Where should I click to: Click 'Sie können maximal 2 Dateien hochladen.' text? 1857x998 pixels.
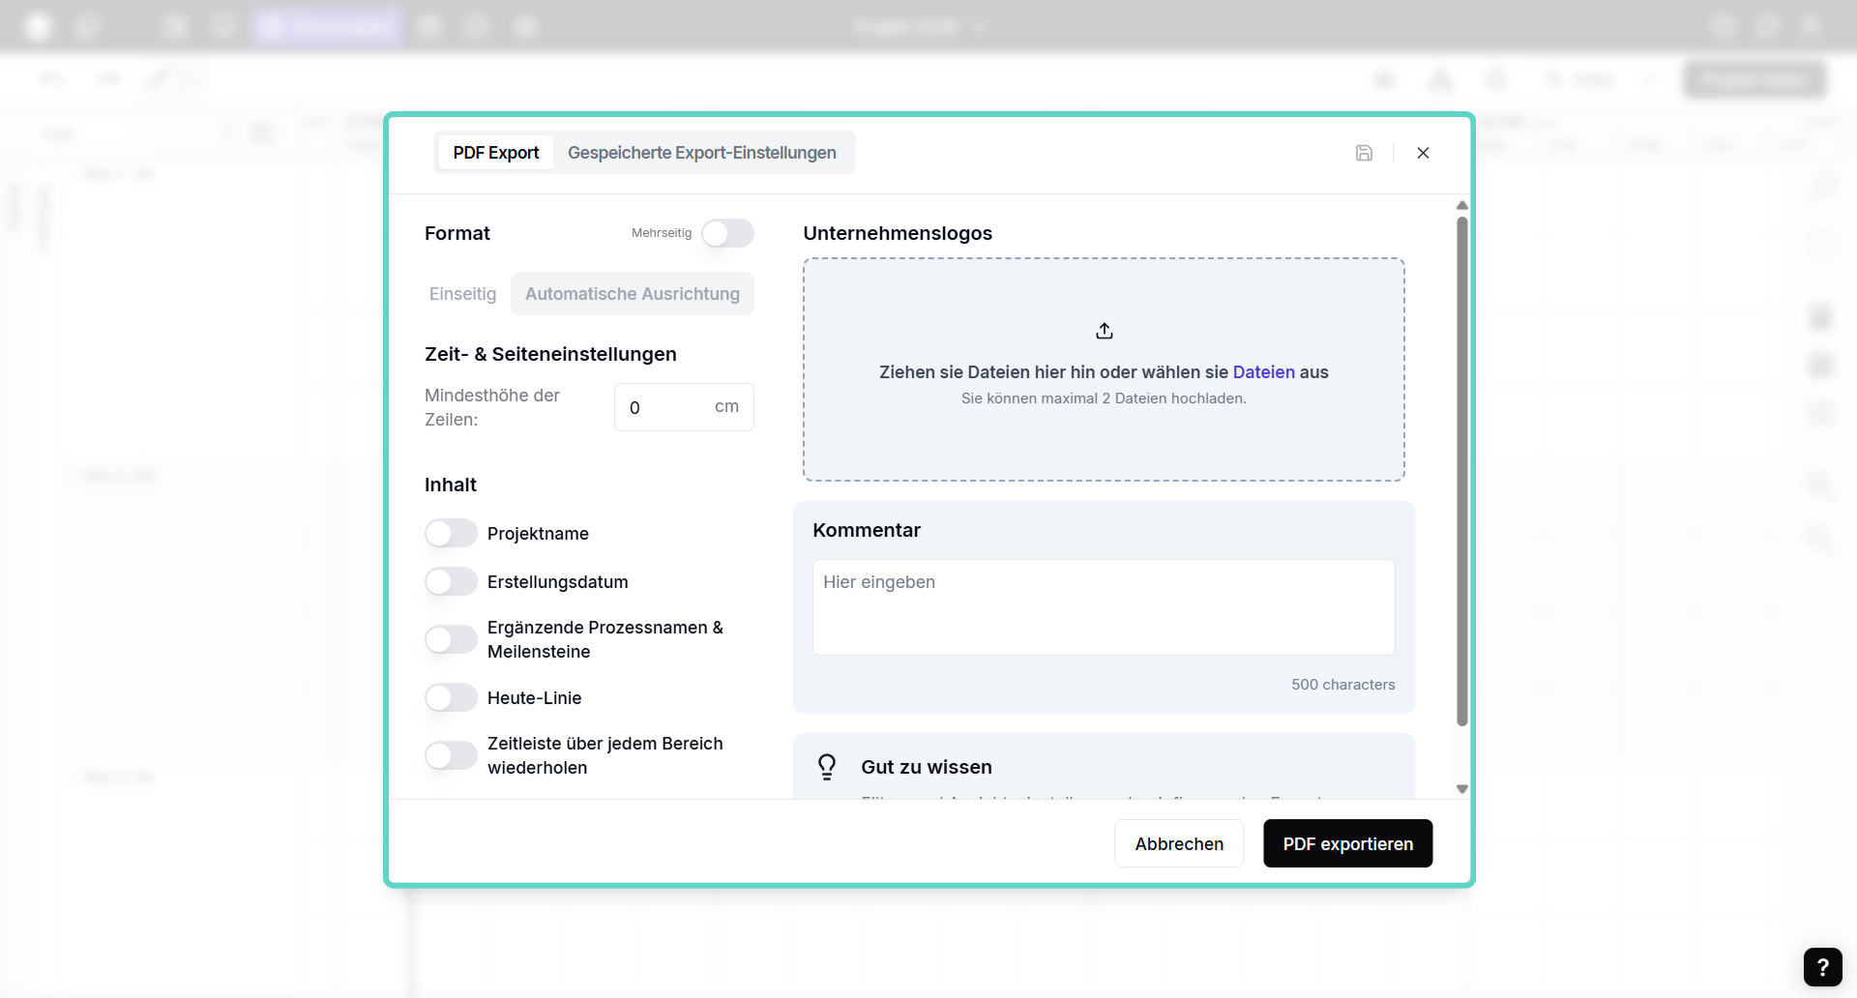click(1104, 398)
